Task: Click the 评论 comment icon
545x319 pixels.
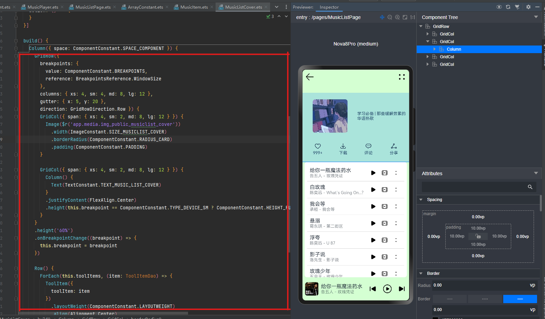Action: click(368, 146)
